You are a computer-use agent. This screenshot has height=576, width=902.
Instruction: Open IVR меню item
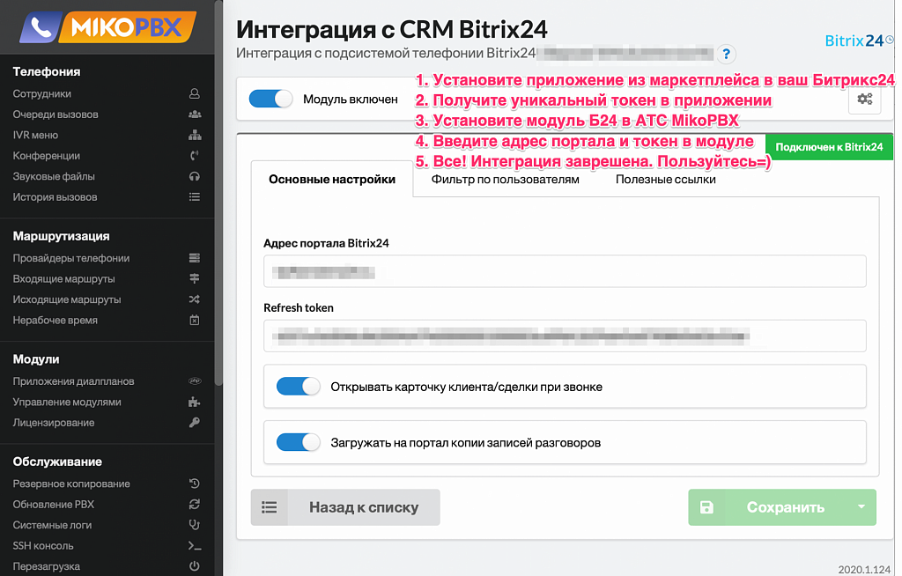click(35, 135)
